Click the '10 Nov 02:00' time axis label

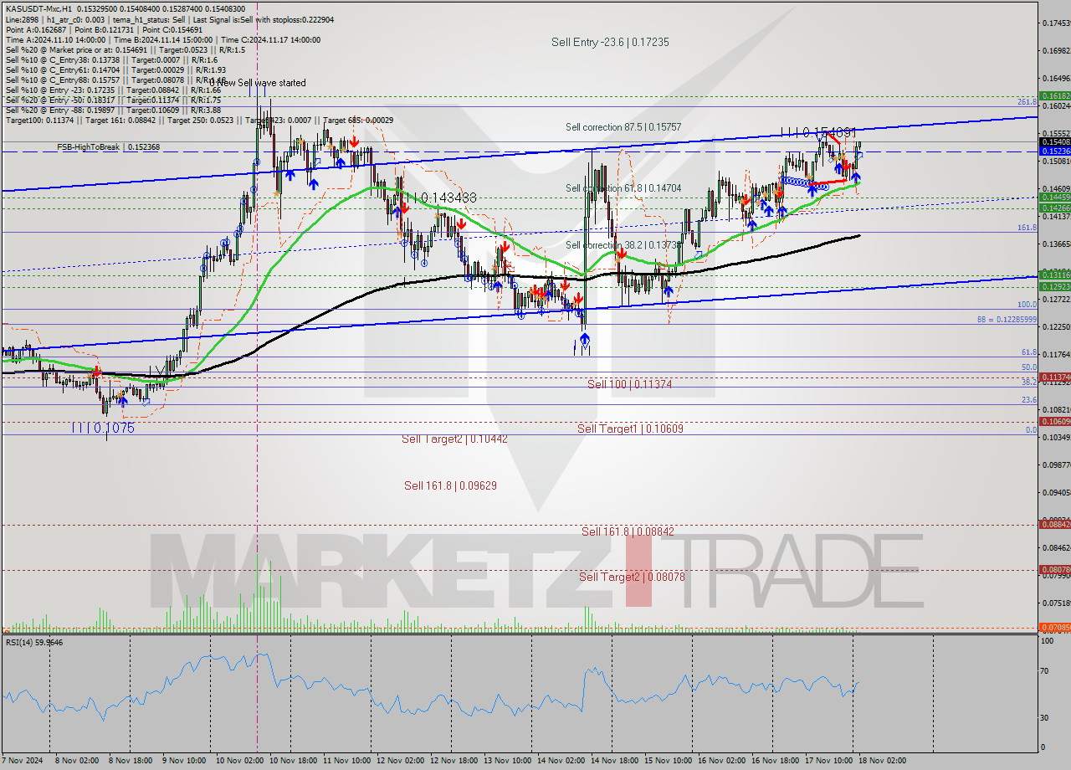pyautogui.click(x=238, y=761)
